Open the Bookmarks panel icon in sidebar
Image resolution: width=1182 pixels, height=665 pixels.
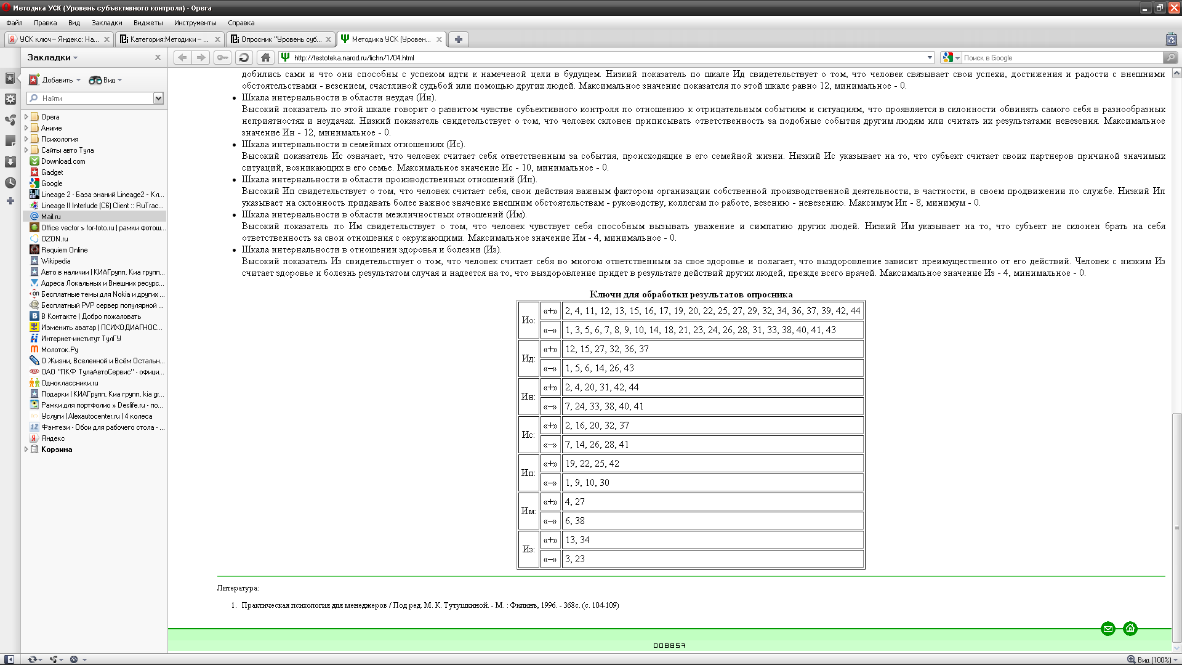(10, 78)
